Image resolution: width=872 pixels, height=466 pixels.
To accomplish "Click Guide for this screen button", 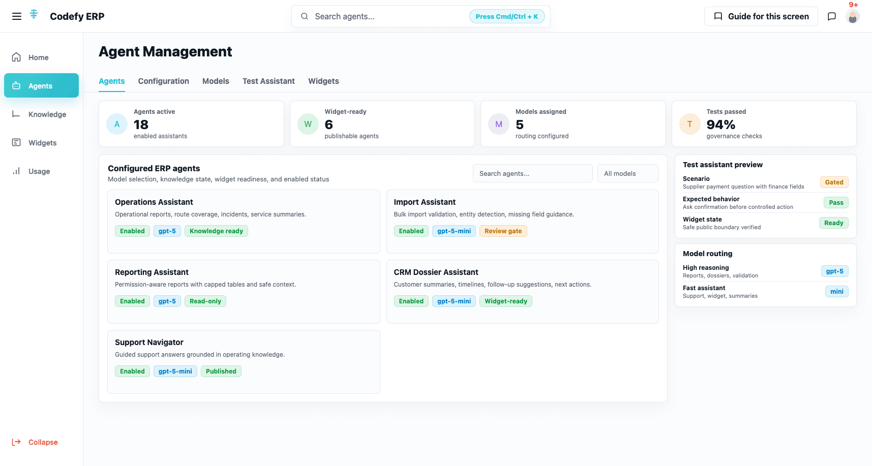I will [x=761, y=16].
